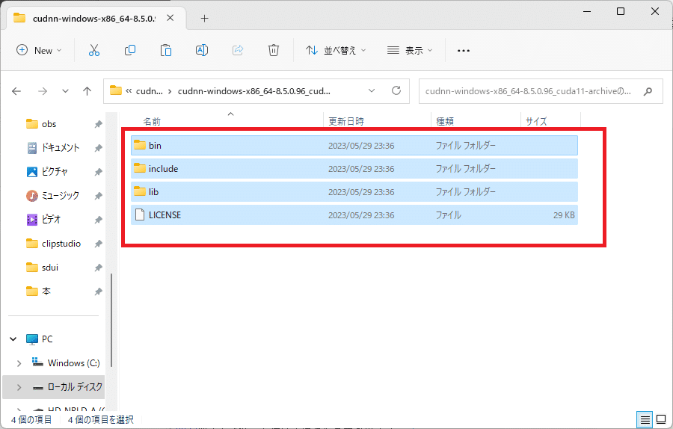Select the include folder

(354, 169)
